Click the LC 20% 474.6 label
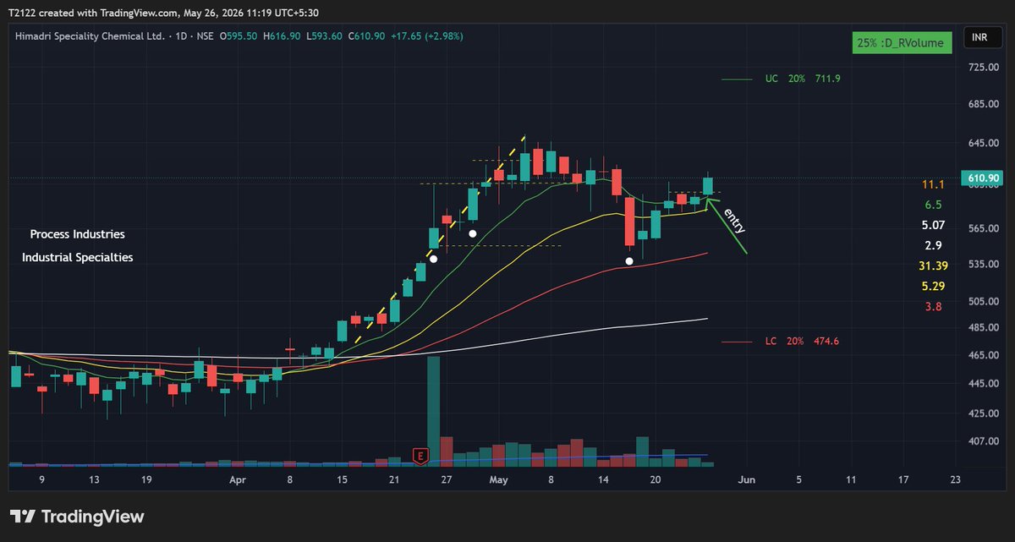The height and width of the screenshot is (542, 1015). click(x=803, y=342)
